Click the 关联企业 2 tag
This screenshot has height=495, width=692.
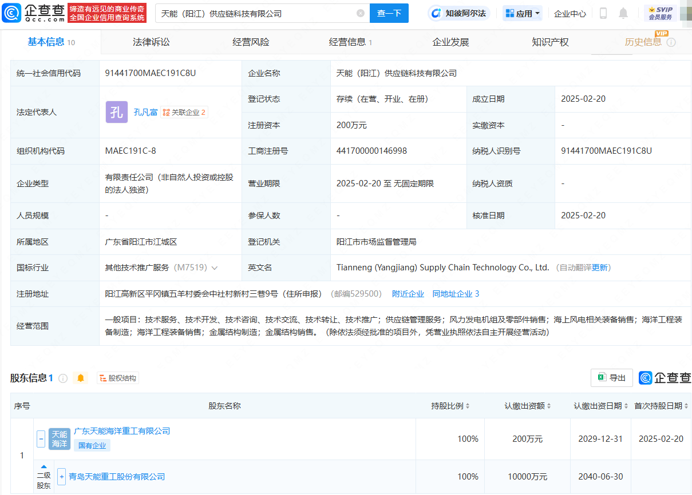(x=184, y=112)
